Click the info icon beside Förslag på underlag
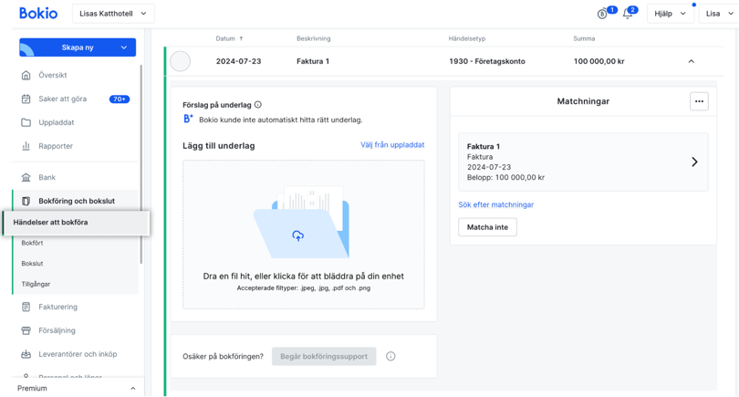 click(258, 105)
